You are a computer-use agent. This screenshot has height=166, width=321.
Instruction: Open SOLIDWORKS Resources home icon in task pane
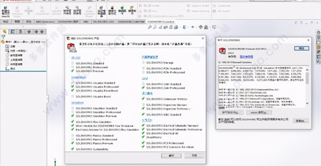pos(318,32)
